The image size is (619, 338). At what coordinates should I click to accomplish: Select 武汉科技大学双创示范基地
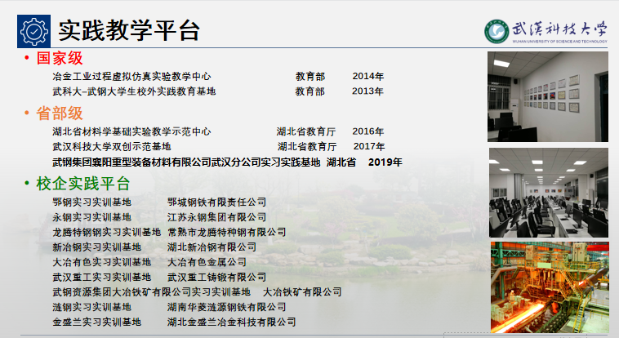[112, 146]
